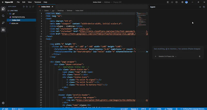This screenshot has width=207, height=110.
Task: Click the Users breadcrumb segment
Action: tap(46, 11)
